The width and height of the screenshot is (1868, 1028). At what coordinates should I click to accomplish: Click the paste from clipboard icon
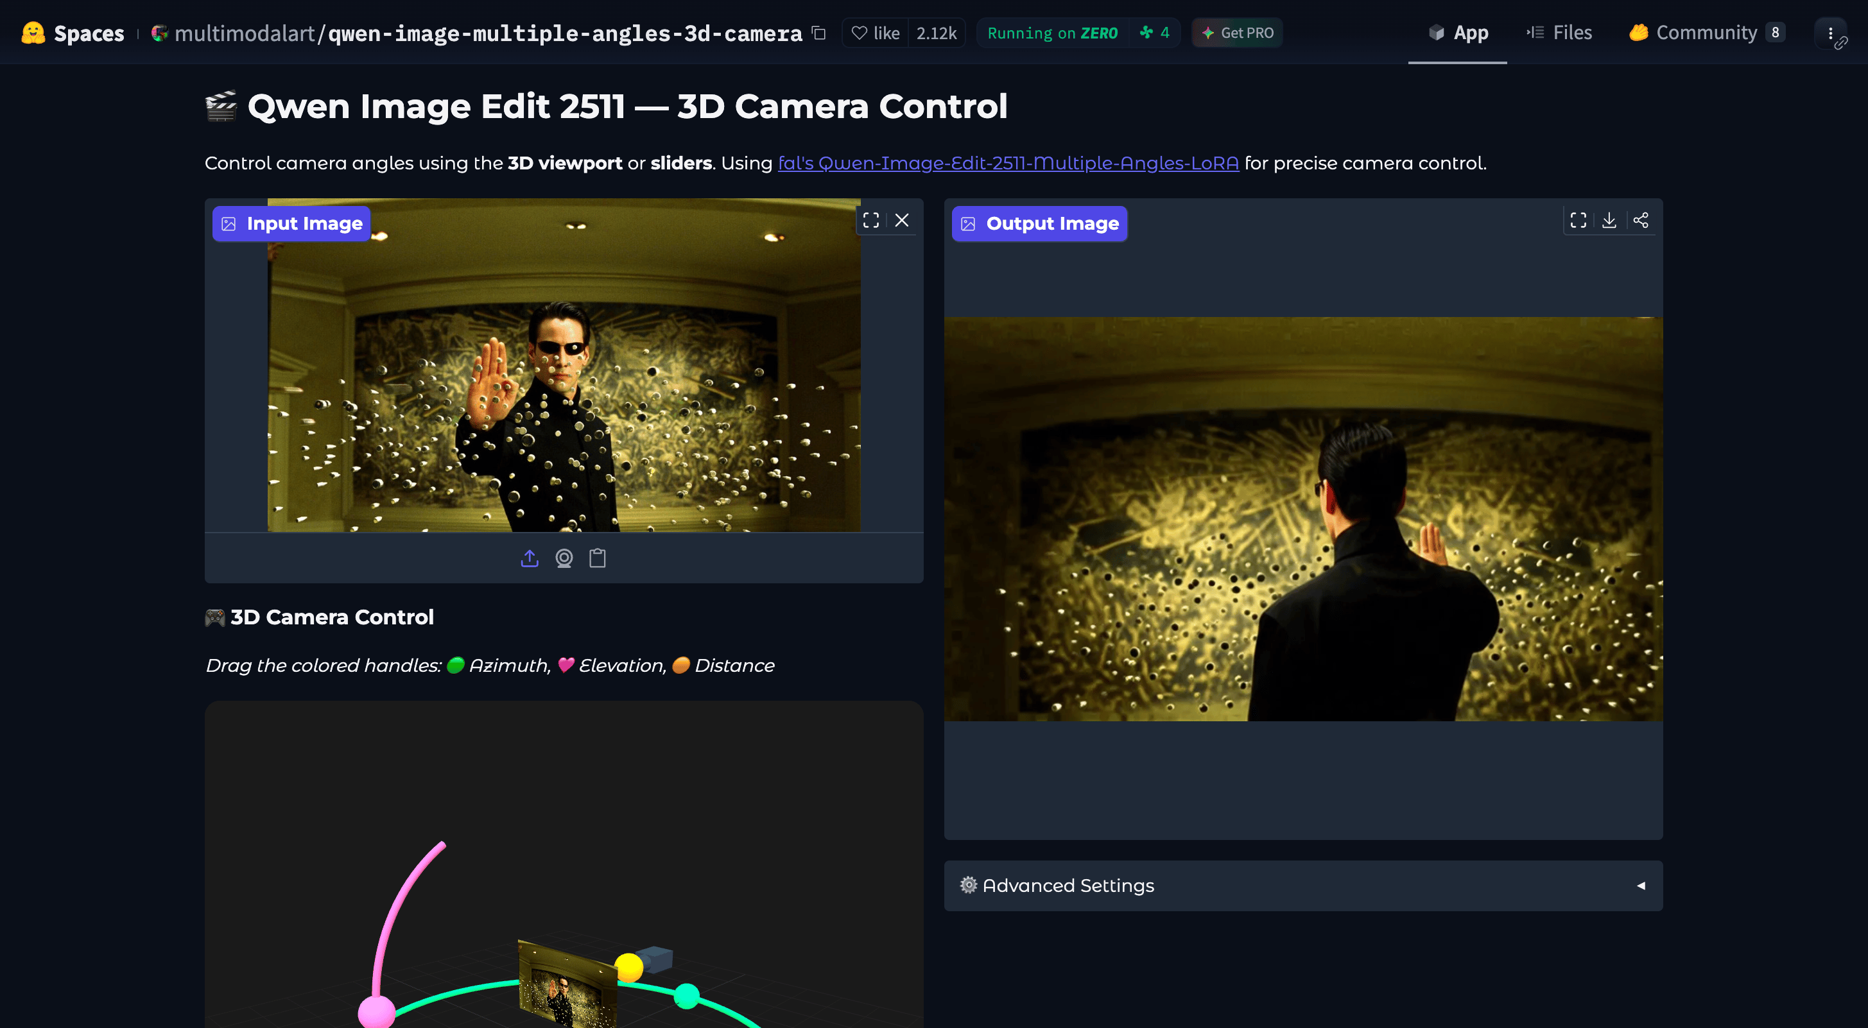pos(597,558)
